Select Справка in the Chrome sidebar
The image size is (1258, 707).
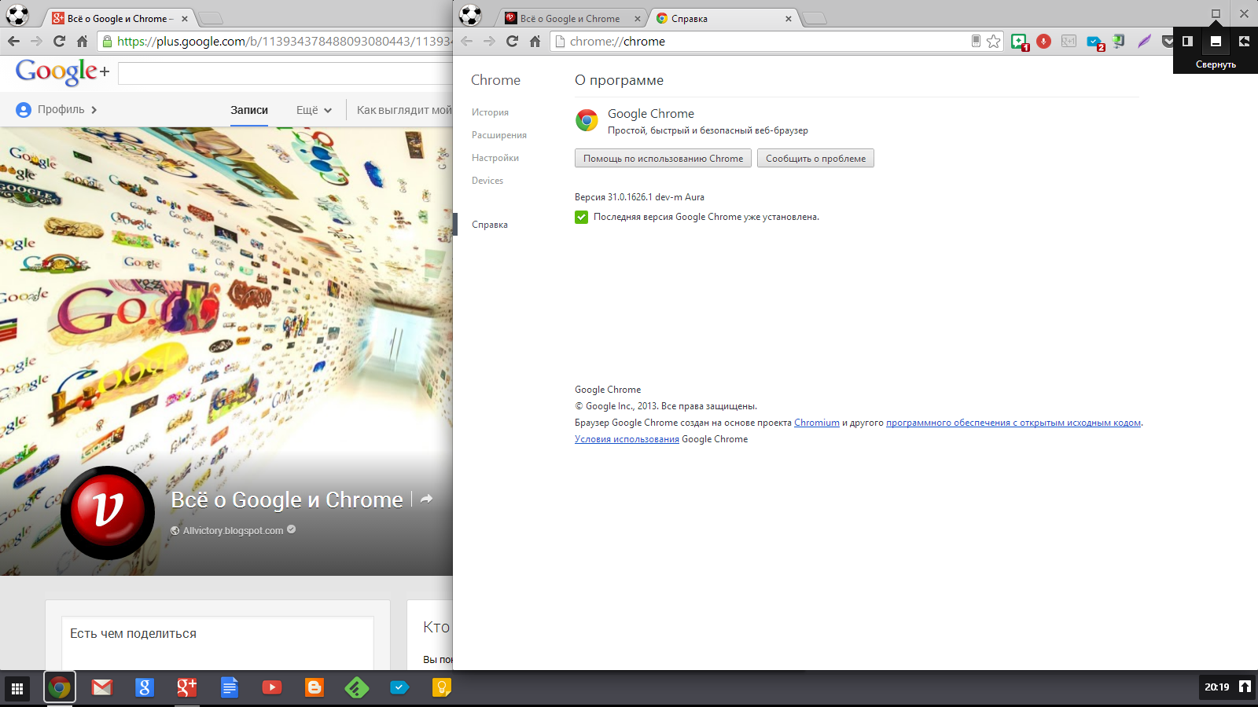coord(490,225)
